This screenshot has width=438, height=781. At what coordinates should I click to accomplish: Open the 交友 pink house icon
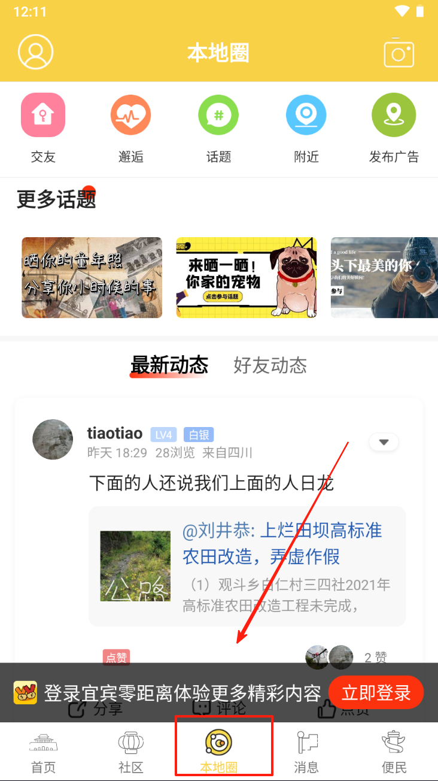pos(43,114)
